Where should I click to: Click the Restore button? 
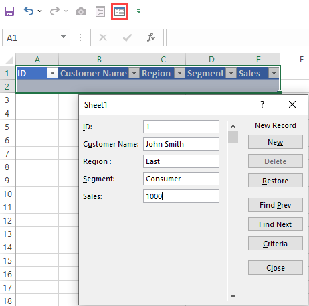point(276,181)
